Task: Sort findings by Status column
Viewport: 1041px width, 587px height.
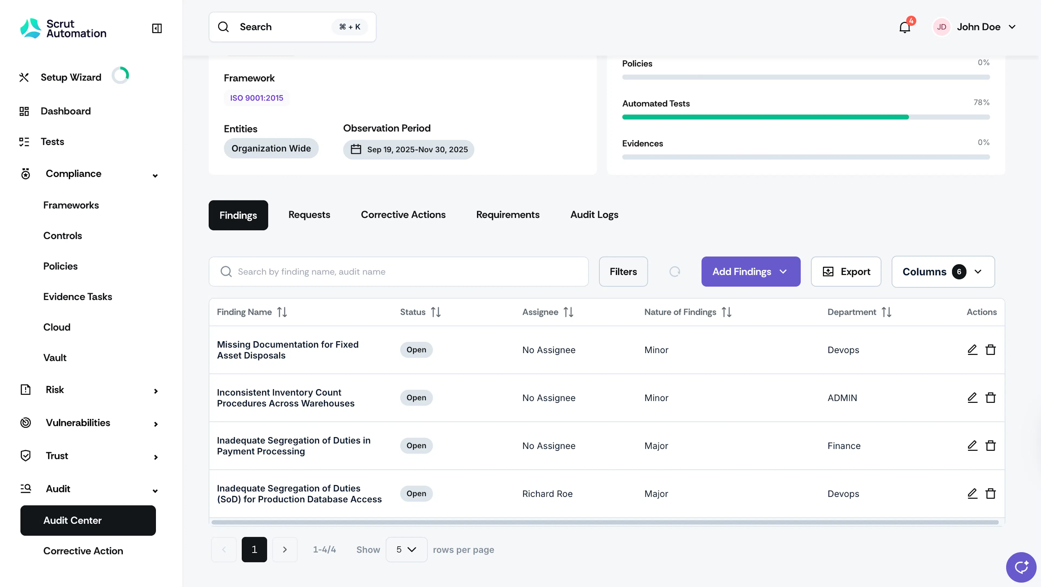Action: (x=436, y=312)
